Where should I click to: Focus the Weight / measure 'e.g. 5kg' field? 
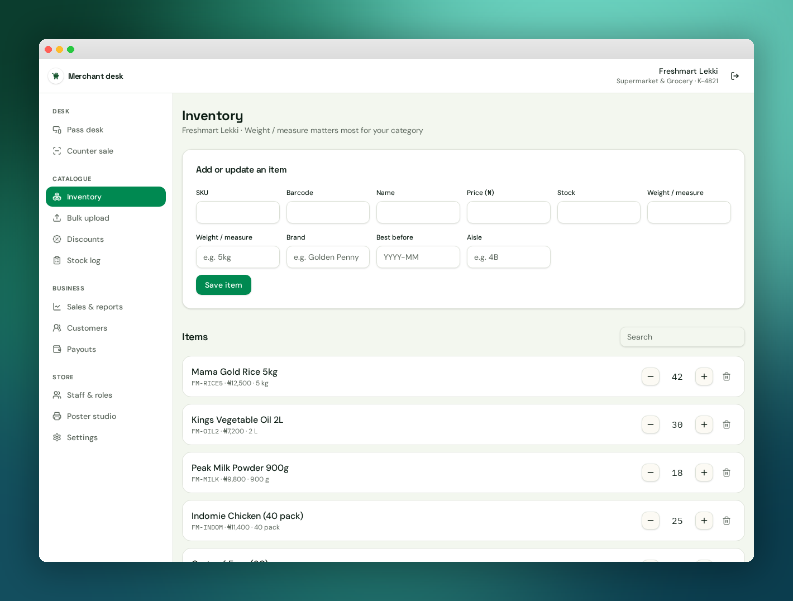point(238,257)
